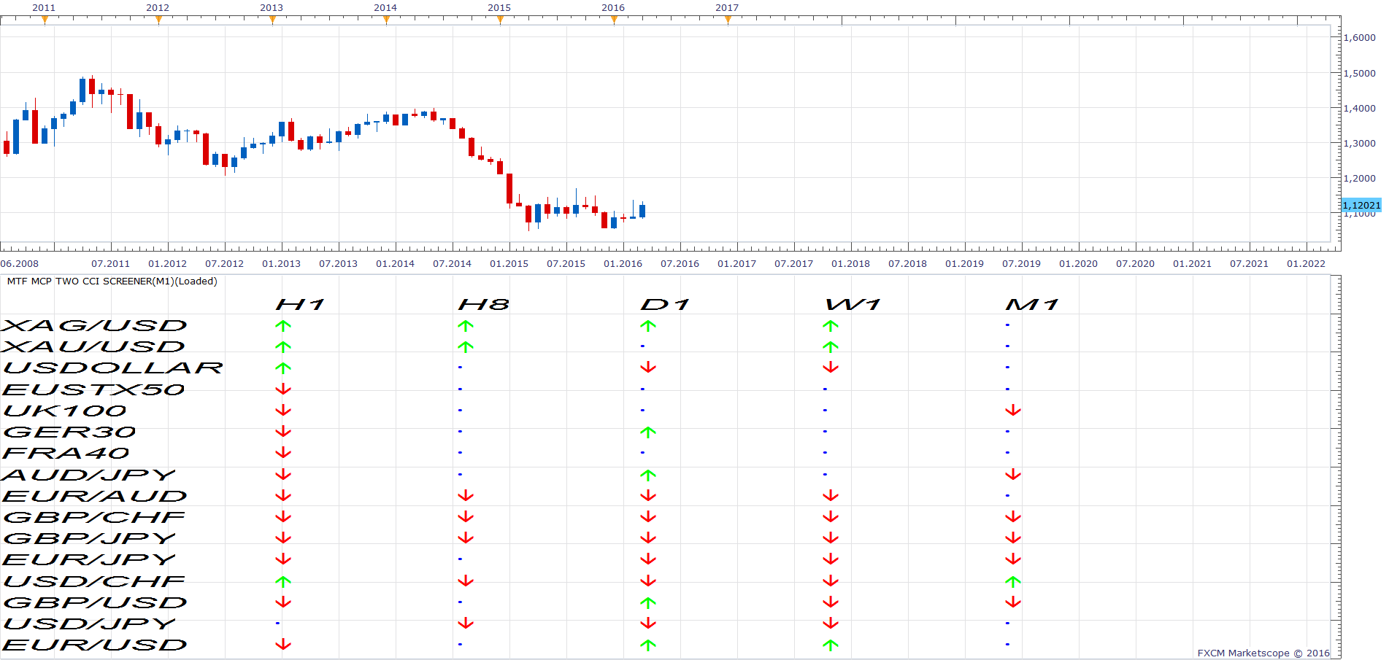This screenshot has height=660, width=1389.
Task: Click the UK100 M1 red down arrow
Action: click(x=1013, y=411)
